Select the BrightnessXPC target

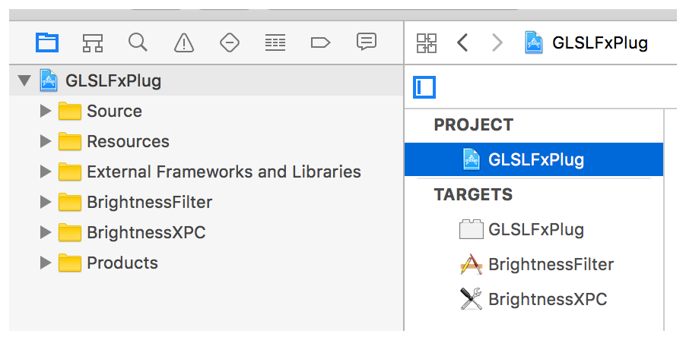(547, 299)
